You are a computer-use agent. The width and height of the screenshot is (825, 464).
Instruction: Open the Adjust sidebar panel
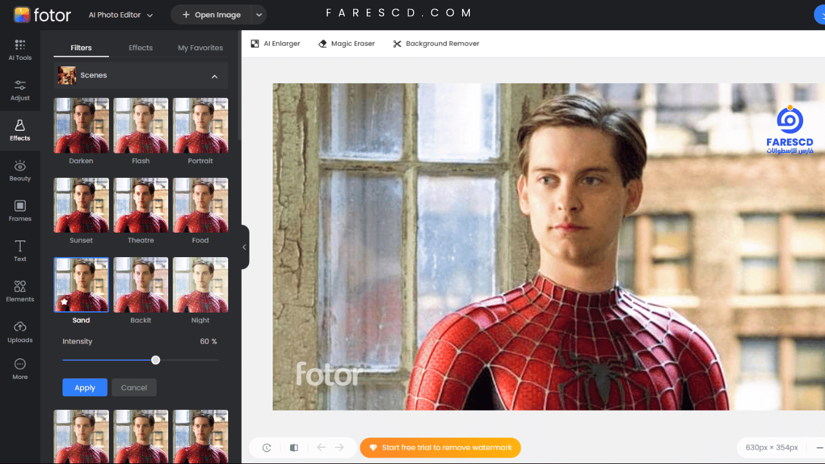(x=20, y=90)
